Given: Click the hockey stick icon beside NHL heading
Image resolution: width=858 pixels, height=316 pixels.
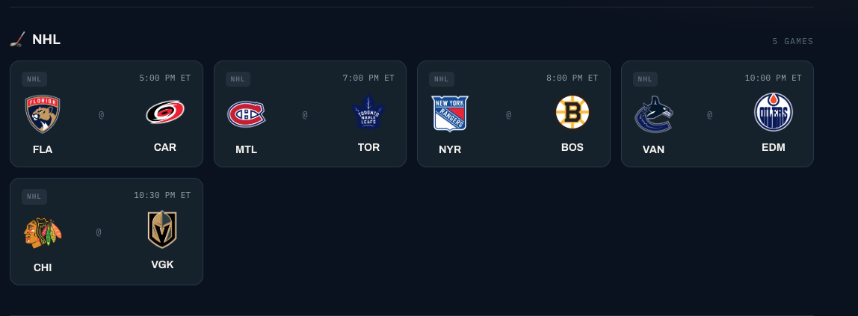Looking at the screenshot, I should point(17,40).
